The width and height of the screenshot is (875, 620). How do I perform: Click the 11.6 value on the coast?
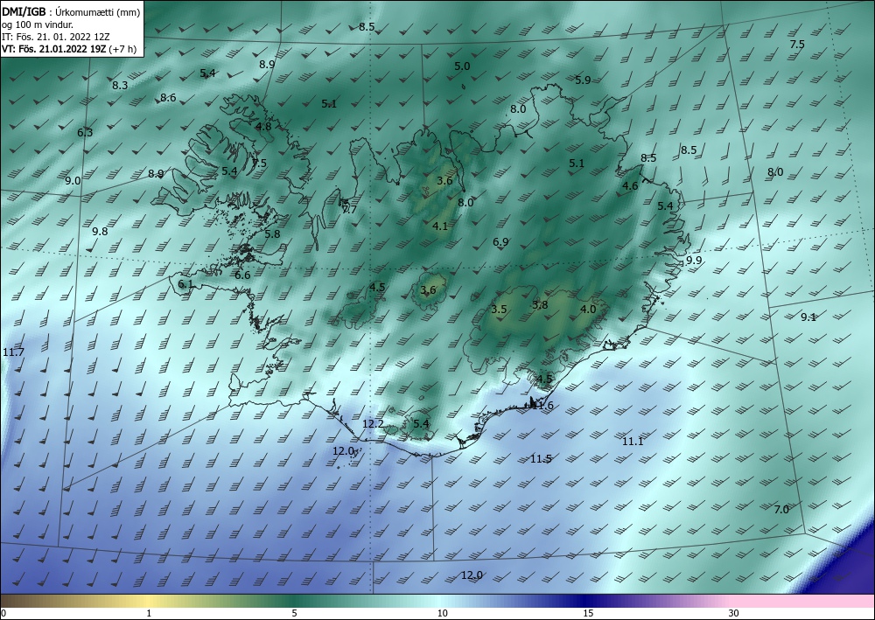click(542, 406)
